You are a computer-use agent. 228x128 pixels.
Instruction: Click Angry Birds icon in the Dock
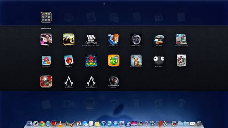click(174, 124)
